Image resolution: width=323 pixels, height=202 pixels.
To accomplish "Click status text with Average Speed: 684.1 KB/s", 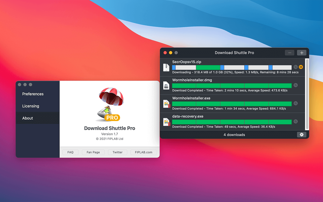I will (x=229, y=109).
